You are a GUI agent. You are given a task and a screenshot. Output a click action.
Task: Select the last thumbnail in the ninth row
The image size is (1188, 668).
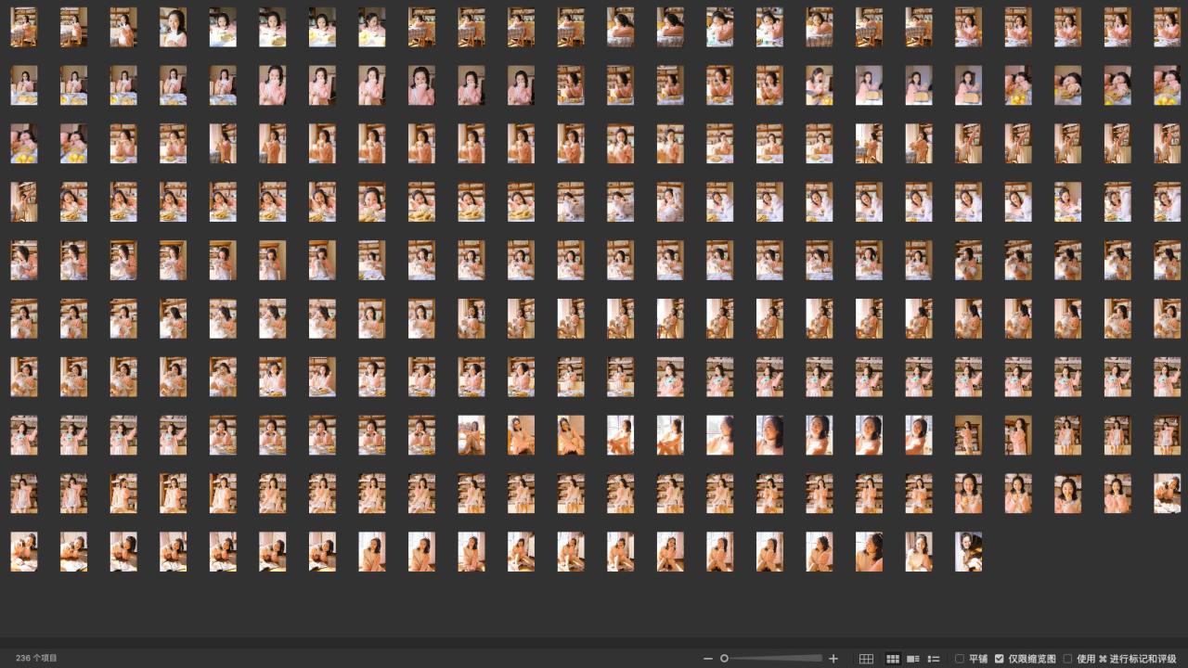[1167, 493]
